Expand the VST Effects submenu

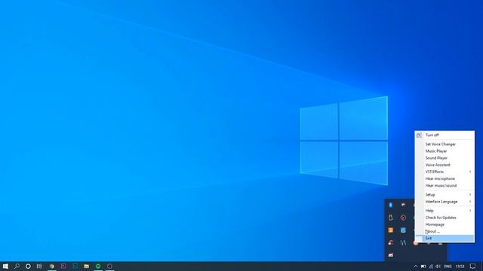[x=445, y=172]
